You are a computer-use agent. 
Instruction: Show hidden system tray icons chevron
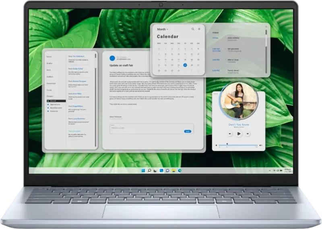point(270,171)
